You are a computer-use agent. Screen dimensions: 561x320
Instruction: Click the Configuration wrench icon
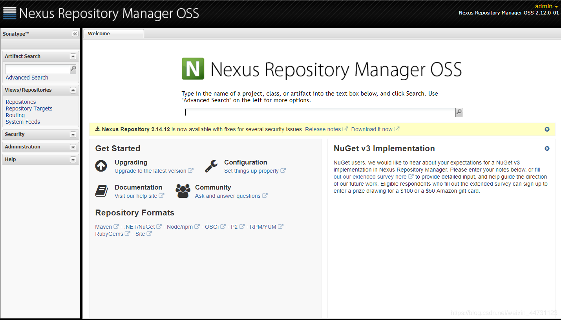211,166
